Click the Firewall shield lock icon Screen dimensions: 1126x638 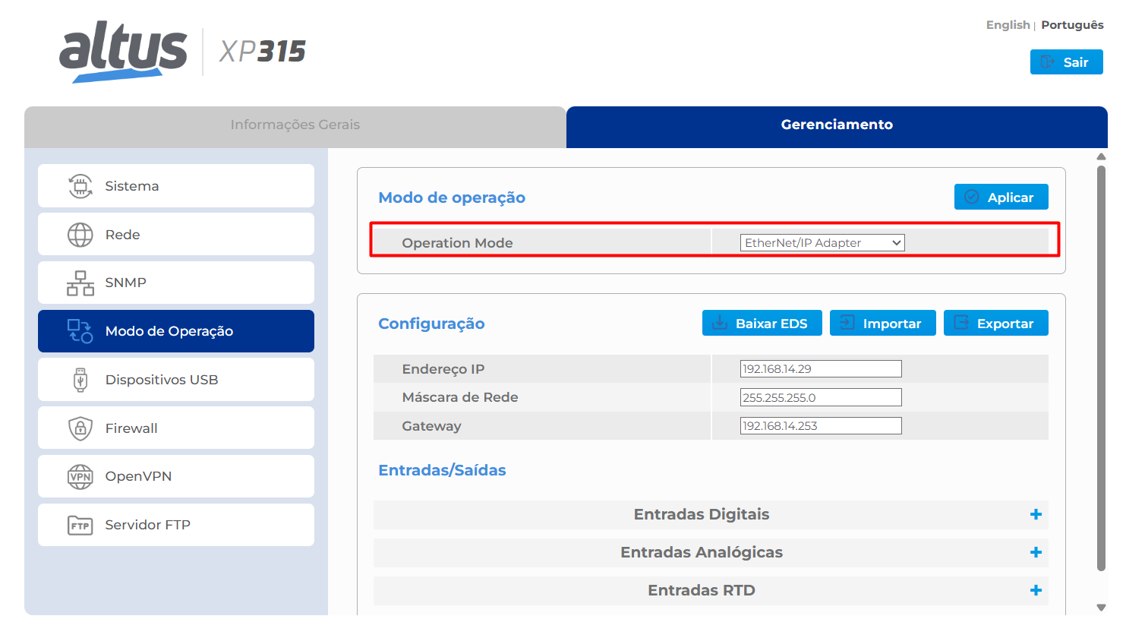(x=80, y=428)
